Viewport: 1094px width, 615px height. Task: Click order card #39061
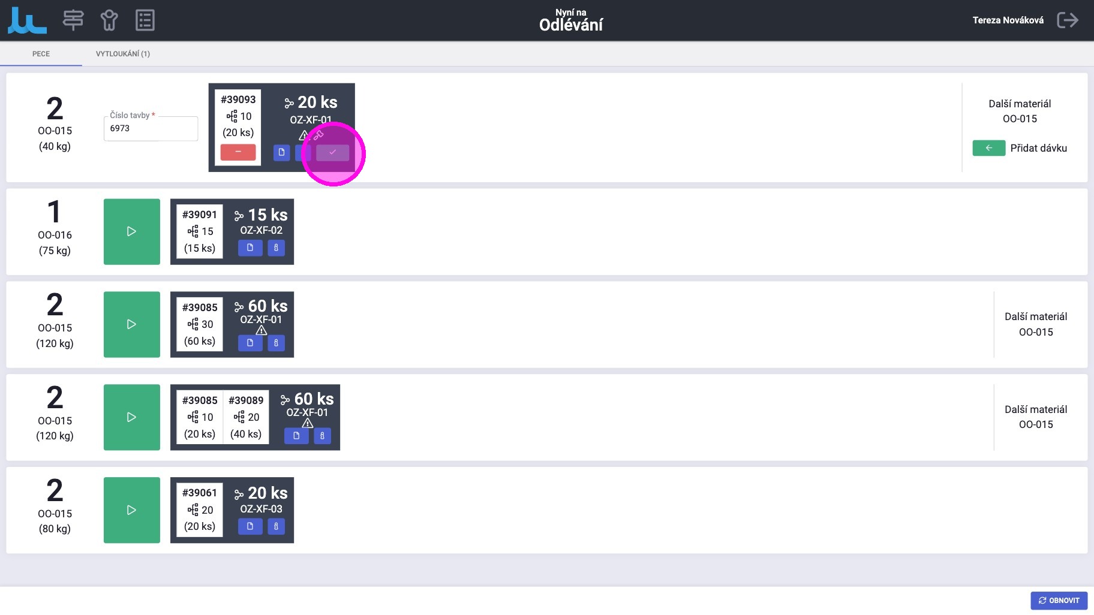click(200, 510)
